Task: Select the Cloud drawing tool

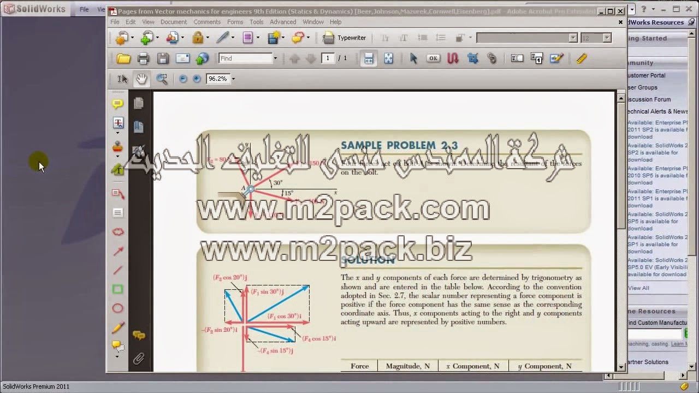Action: click(117, 231)
